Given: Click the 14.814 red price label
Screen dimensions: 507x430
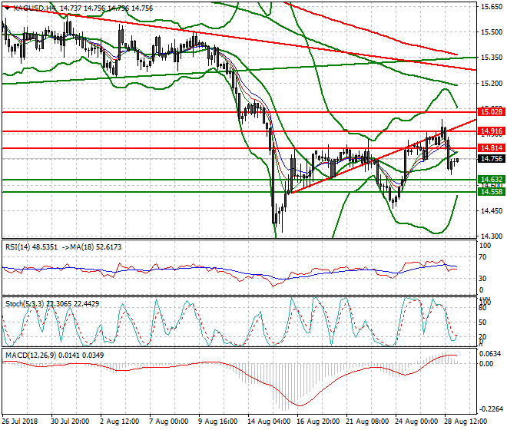Looking at the screenshot, I should tap(492, 148).
